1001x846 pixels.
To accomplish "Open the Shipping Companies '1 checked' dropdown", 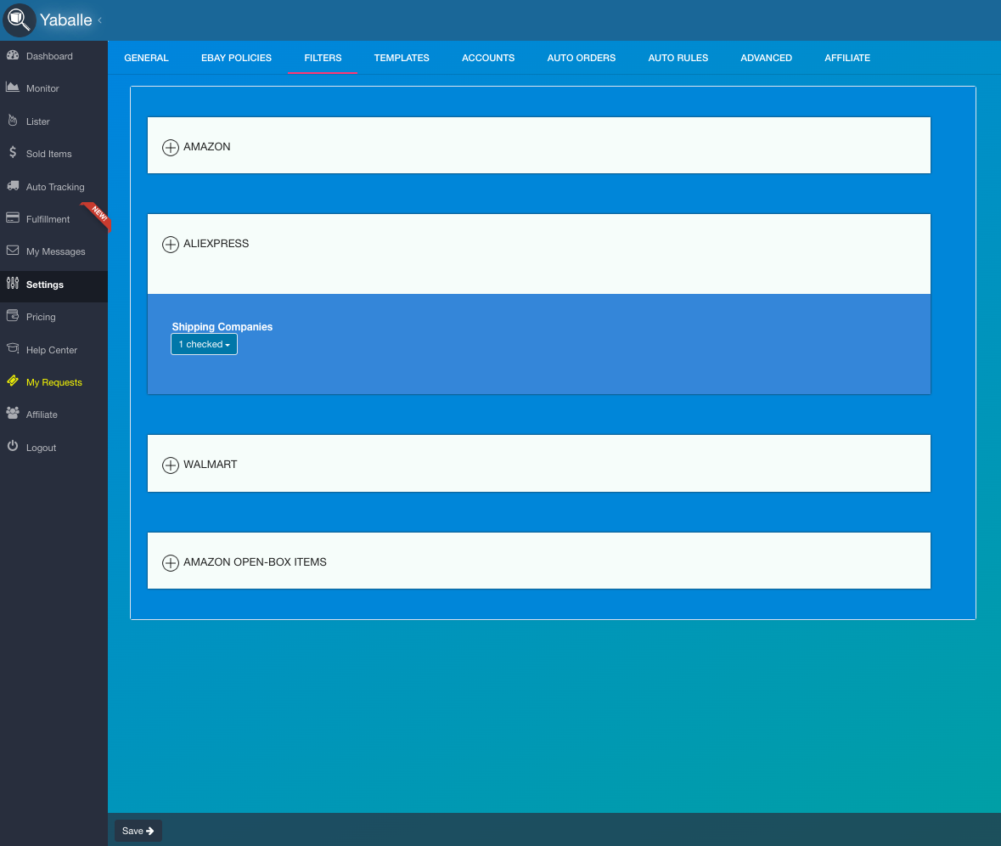I will (x=205, y=344).
